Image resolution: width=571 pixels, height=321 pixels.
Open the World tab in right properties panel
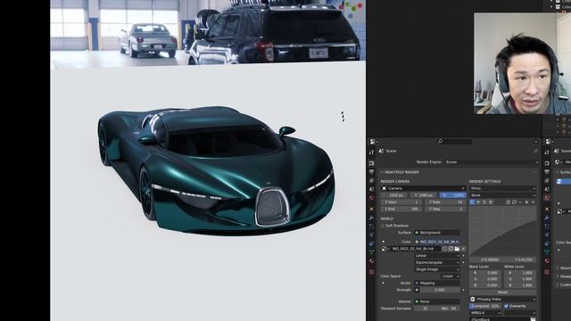[547, 198]
